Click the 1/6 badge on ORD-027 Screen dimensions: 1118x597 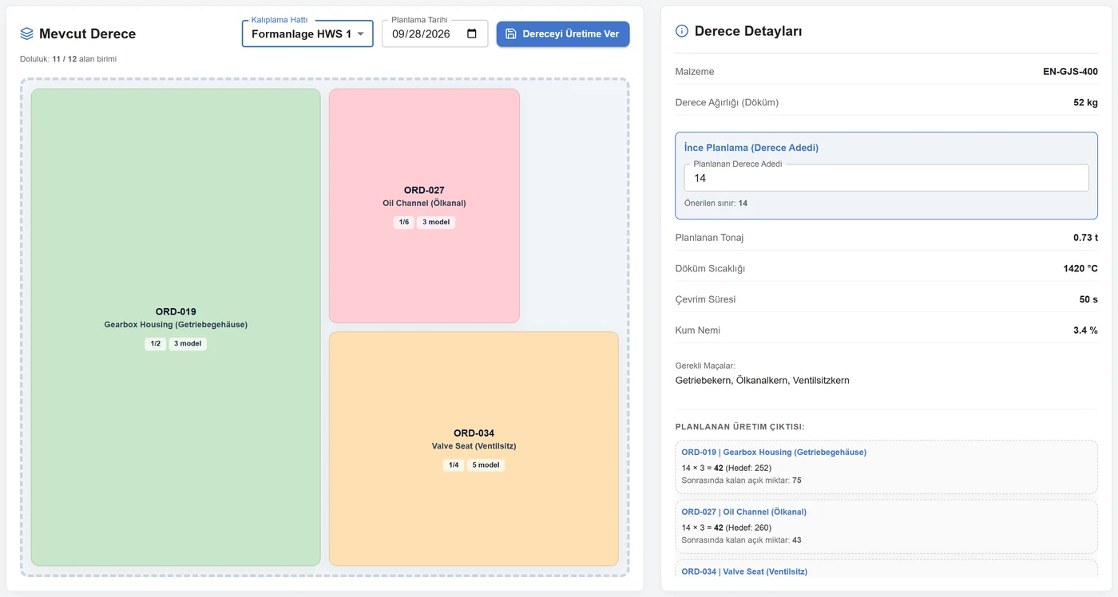404,223
